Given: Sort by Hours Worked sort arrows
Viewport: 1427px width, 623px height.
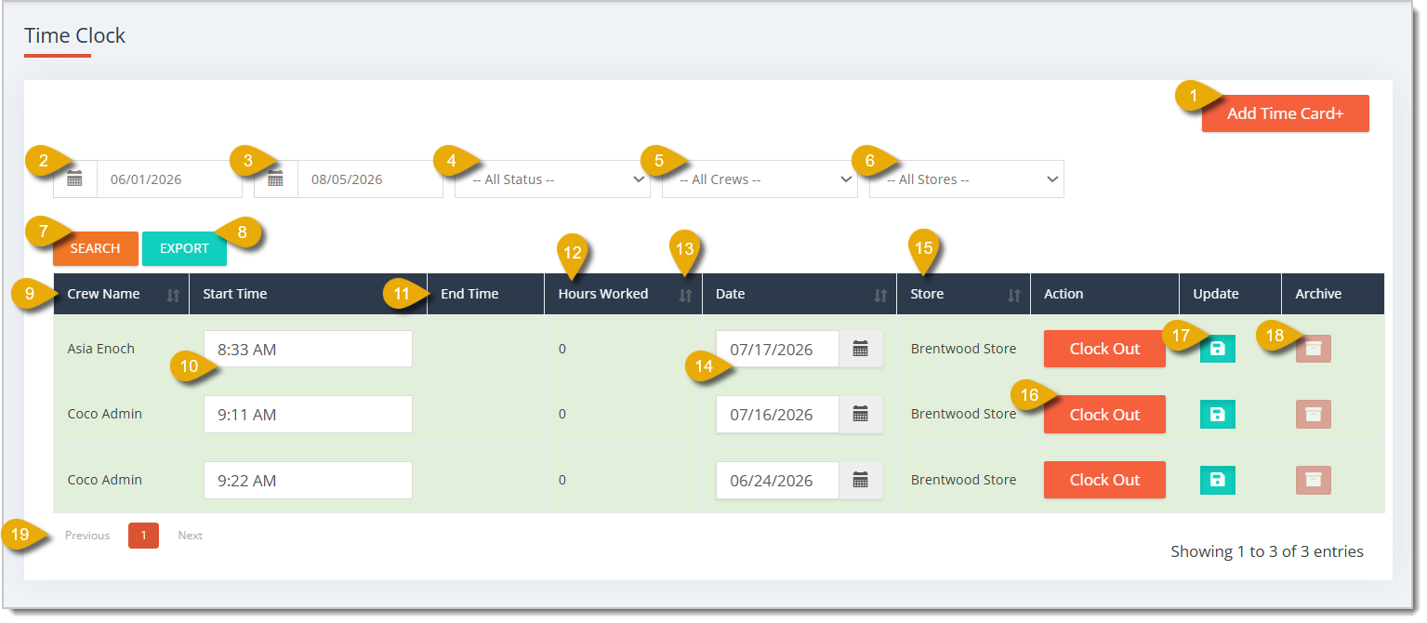Looking at the screenshot, I should tap(686, 295).
